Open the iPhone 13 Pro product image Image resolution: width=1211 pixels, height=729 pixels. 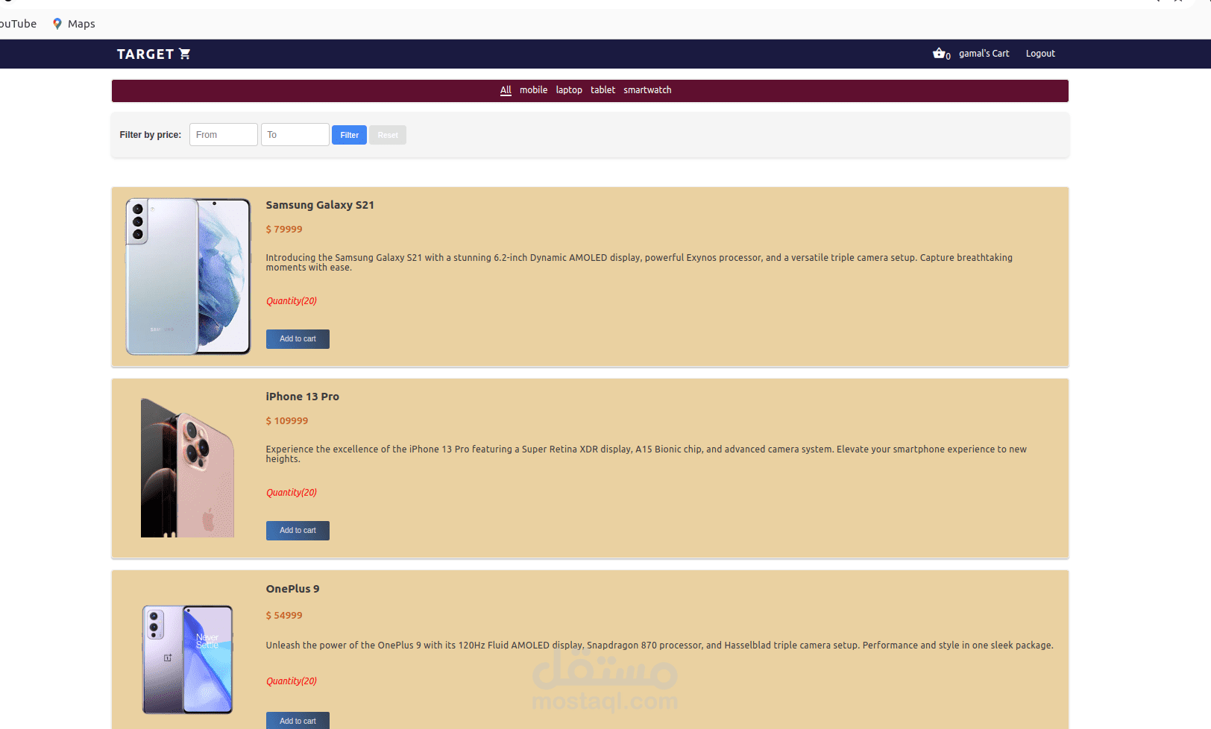coord(188,467)
